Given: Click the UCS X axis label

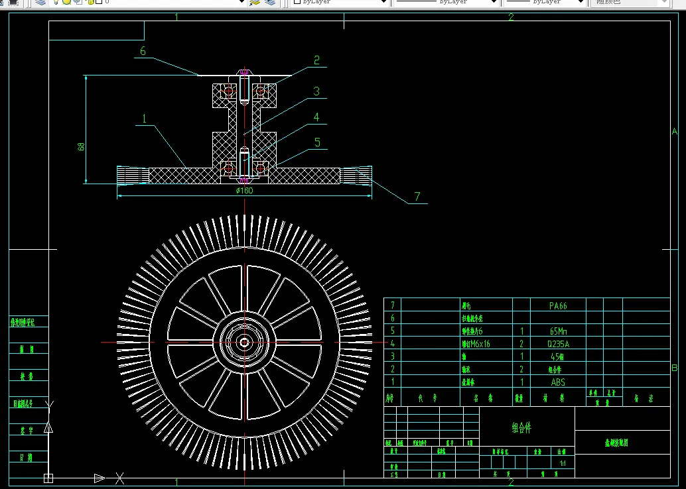Looking at the screenshot, I should (119, 478).
